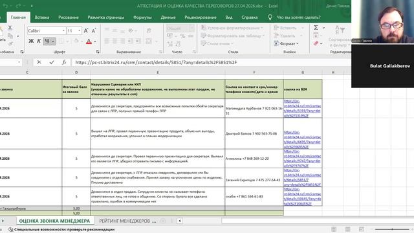Adjust the zoom slider in status bar
This screenshot has height=233, width=414.
click(x=393, y=229)
